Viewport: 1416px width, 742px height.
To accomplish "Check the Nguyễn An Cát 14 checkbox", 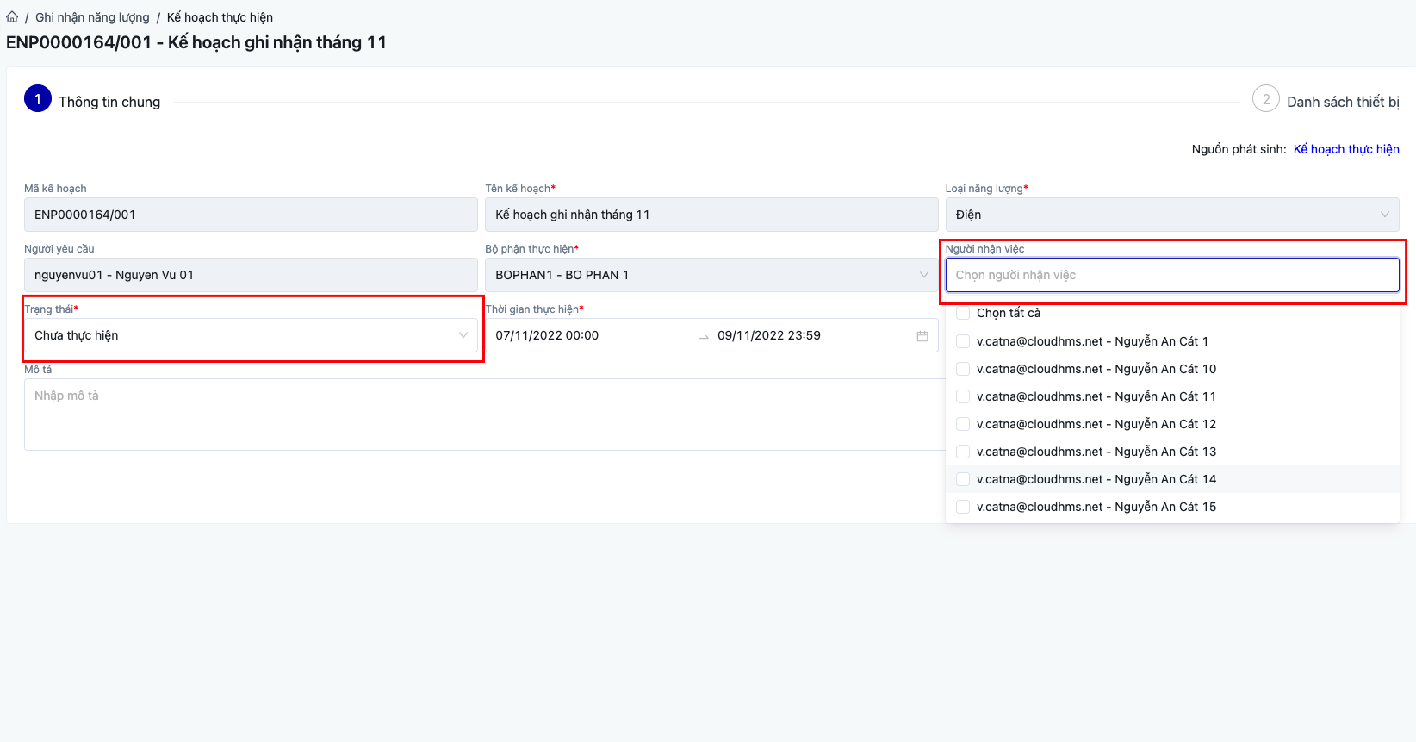I will coord(963,479).
